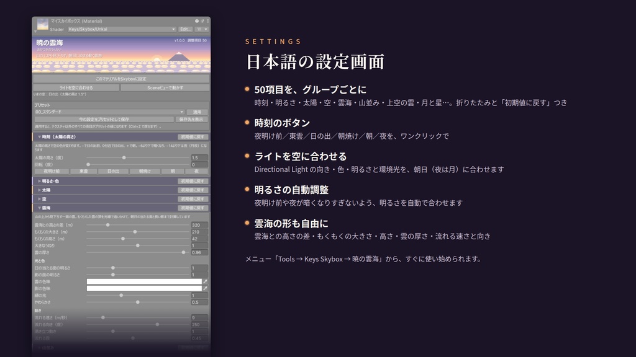Pick shadow tint with 影の色味 eyedropper
This screenshot has height=357, width=636.
coord(205,289)
